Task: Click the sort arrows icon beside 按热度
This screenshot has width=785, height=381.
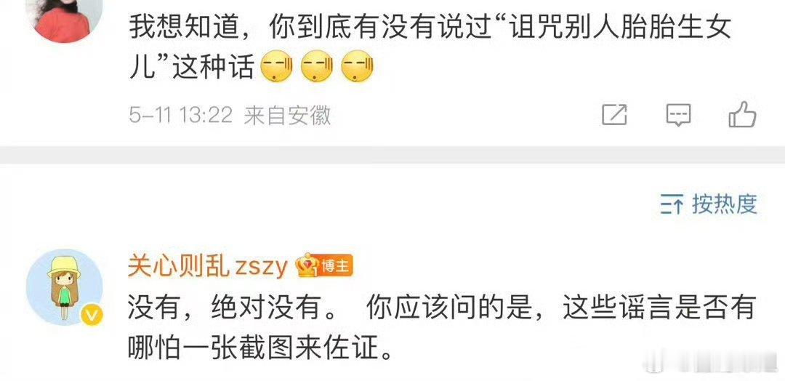Action: (x=672, y=205)
